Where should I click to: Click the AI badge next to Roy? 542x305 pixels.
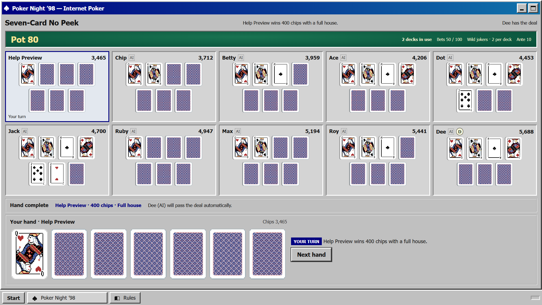[344, 131]
